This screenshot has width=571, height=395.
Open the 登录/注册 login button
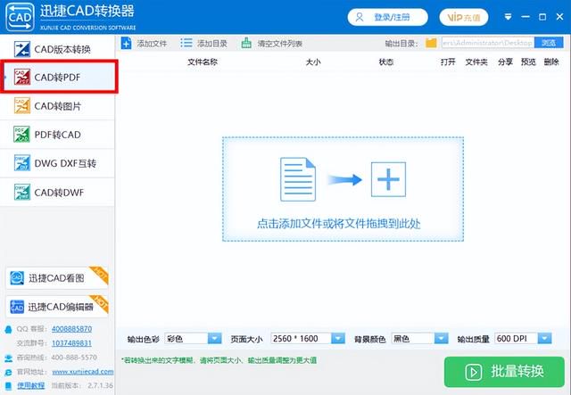pos(387,17)
